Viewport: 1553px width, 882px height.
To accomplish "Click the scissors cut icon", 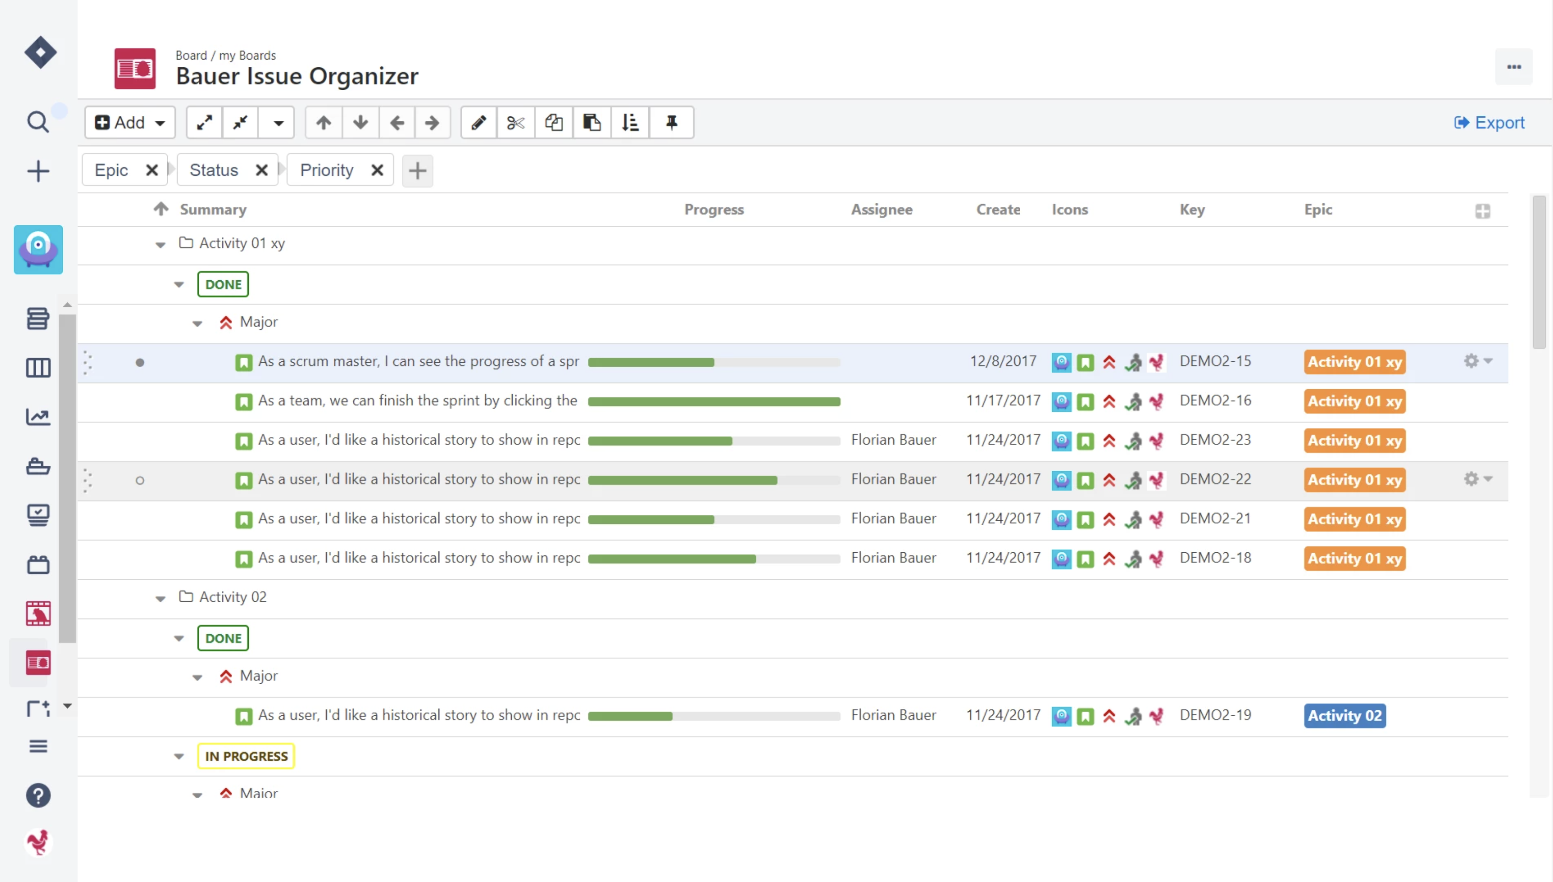I will point(516,123).
